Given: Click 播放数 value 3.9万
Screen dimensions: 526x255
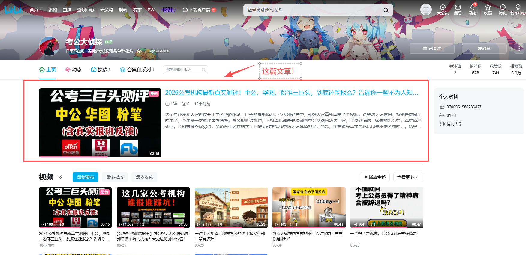Looking at the screenshot, I should [516, 73].
